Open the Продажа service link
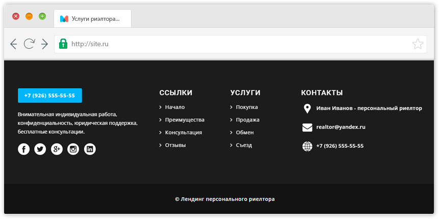This screenshot has height=219, width=439. click(x=247, y=120)
